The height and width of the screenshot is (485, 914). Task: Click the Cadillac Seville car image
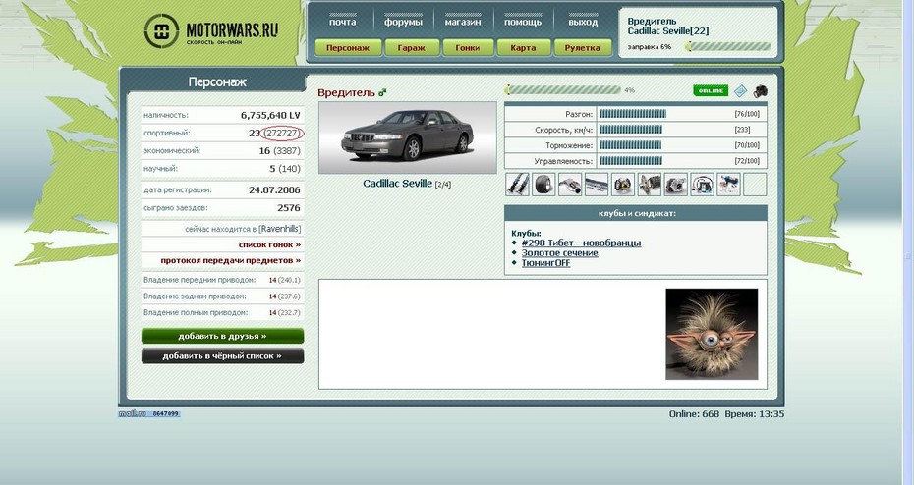408,138
